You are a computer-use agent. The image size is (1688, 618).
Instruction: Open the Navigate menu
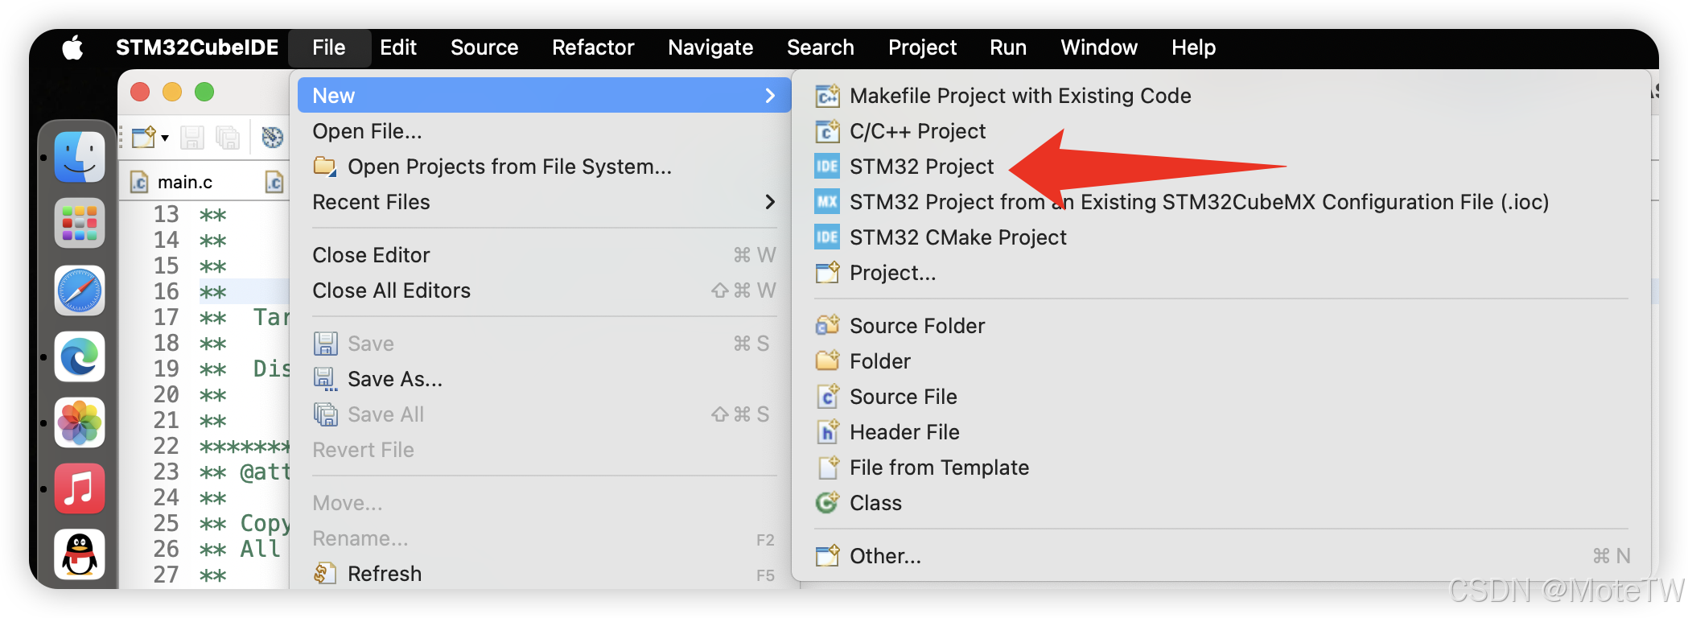click(710, 47)
